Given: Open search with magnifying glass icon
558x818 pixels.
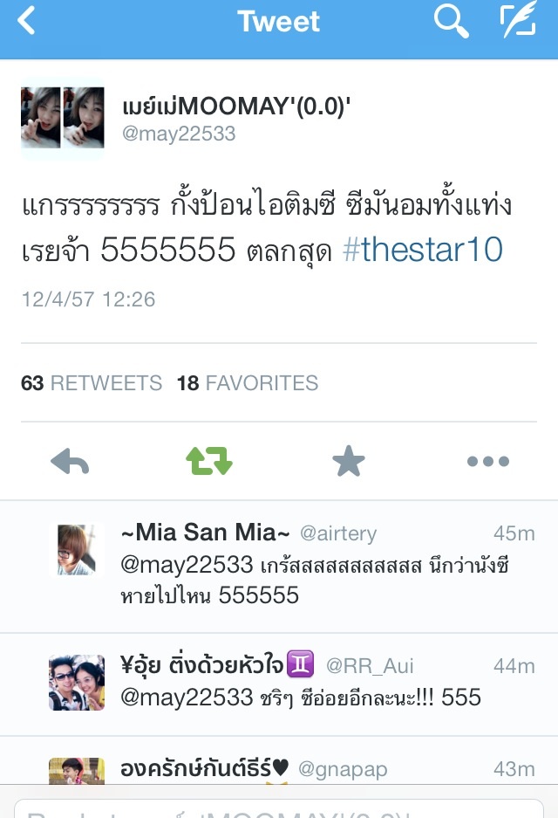Looking at the screenshot, I should [451, 21].
